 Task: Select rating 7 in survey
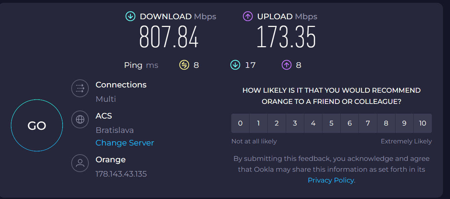(x=368, y=123)
